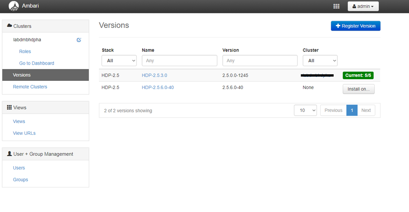409x212 pixels.
Task: Click the Ambari logo icon
Action: (14, 6)
